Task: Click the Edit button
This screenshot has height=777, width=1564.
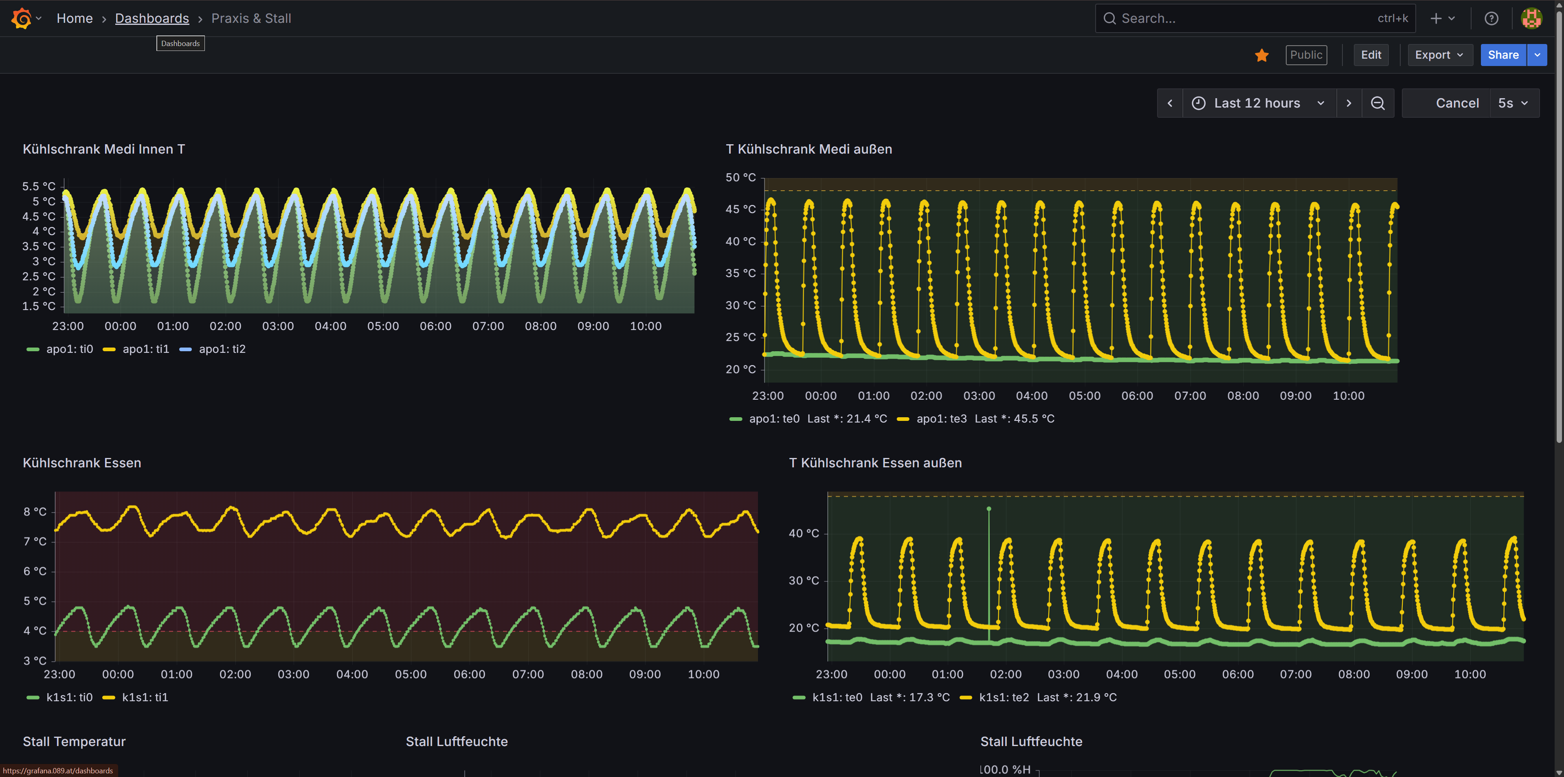Action: pos(1370,55)
